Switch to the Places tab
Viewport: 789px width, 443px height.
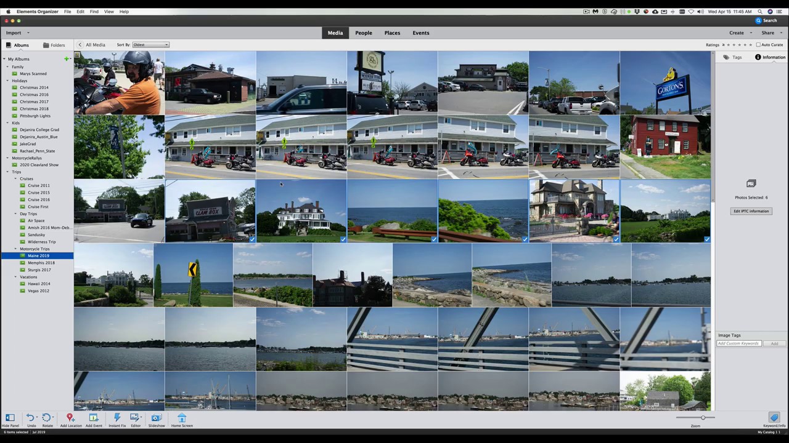coord(392,33)
